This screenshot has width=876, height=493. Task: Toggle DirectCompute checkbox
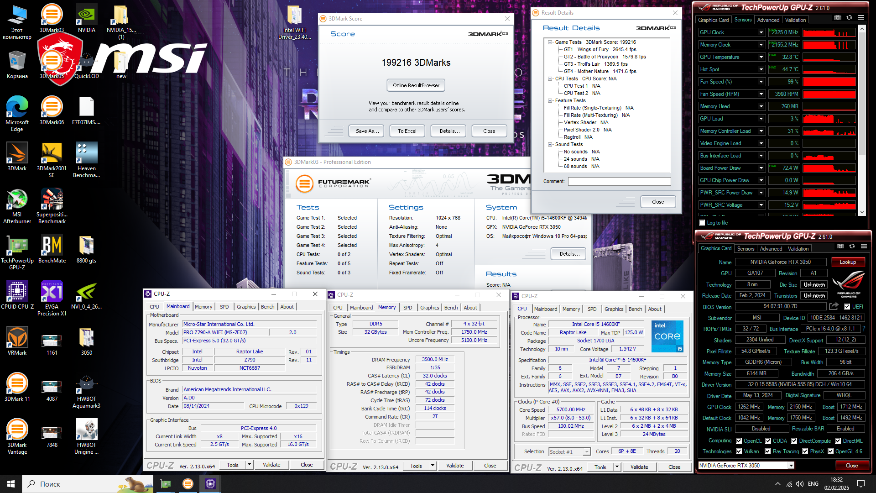[x=794, y=441]
